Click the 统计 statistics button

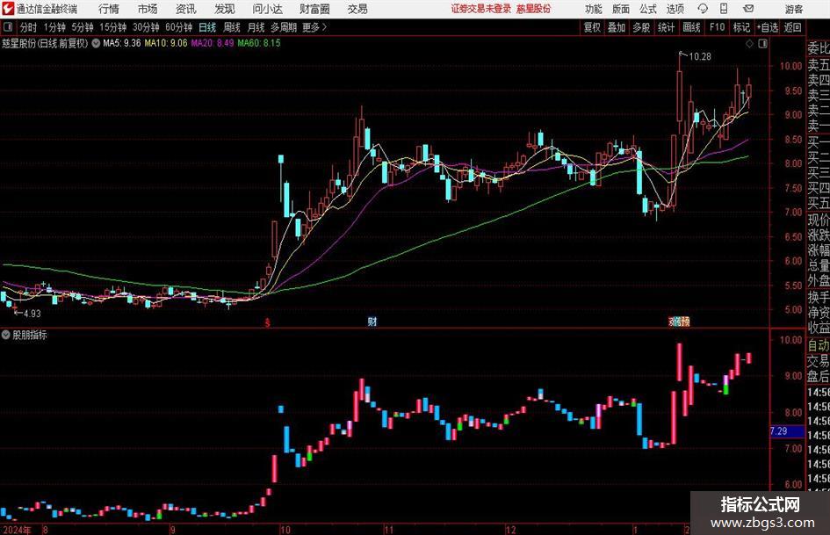click(666, 27)
